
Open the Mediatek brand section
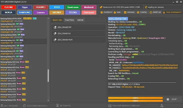(x=89, y=7)
